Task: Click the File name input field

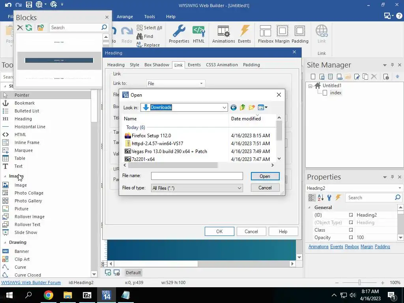Action: click(197, 176)
